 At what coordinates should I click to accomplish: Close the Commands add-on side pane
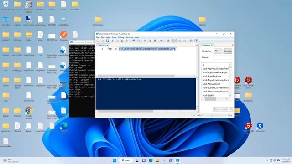click(232, 45)
